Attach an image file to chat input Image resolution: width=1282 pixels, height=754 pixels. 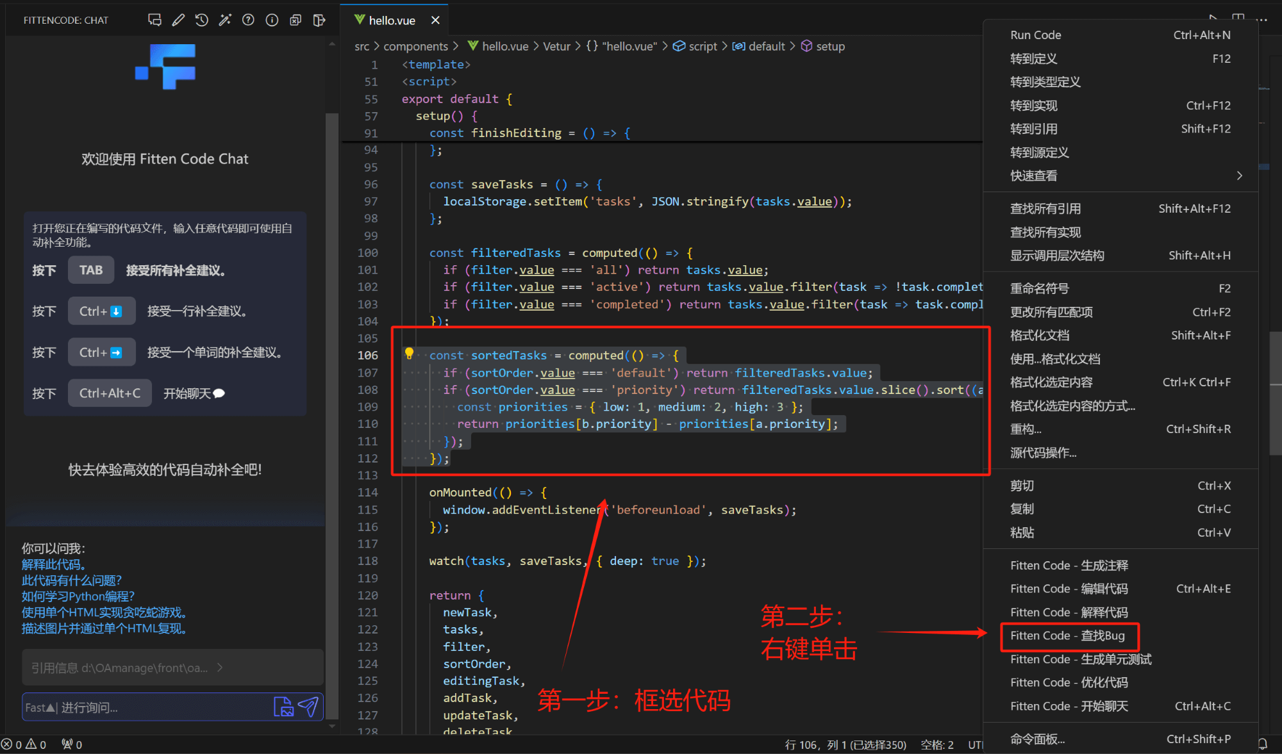click(283, 707)
